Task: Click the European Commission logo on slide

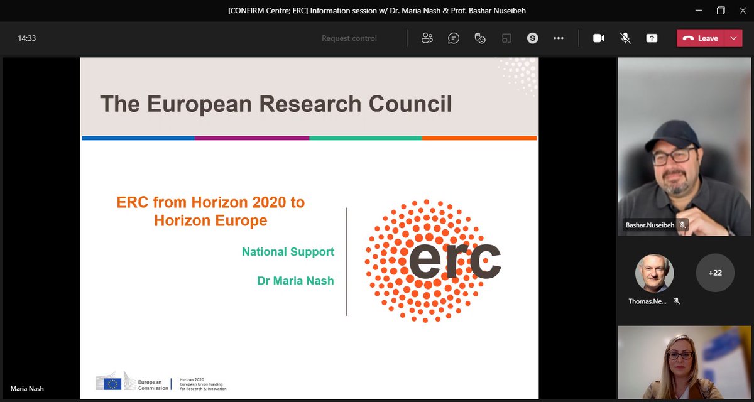Action: (x=133, y=381)
